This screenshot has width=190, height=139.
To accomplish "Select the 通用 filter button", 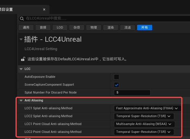I will (x=26, y=27).
